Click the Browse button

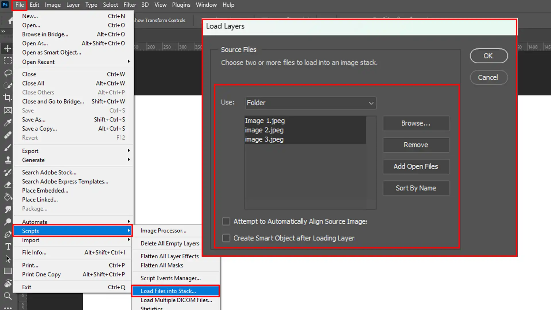click(x=416, y=123)
